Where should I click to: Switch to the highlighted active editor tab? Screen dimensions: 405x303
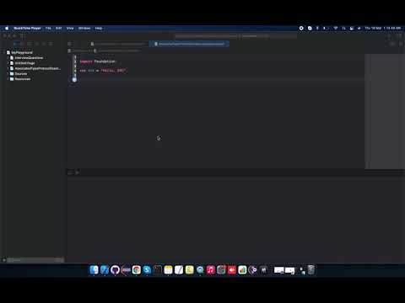pyautogui.click(x=189, y=44)
